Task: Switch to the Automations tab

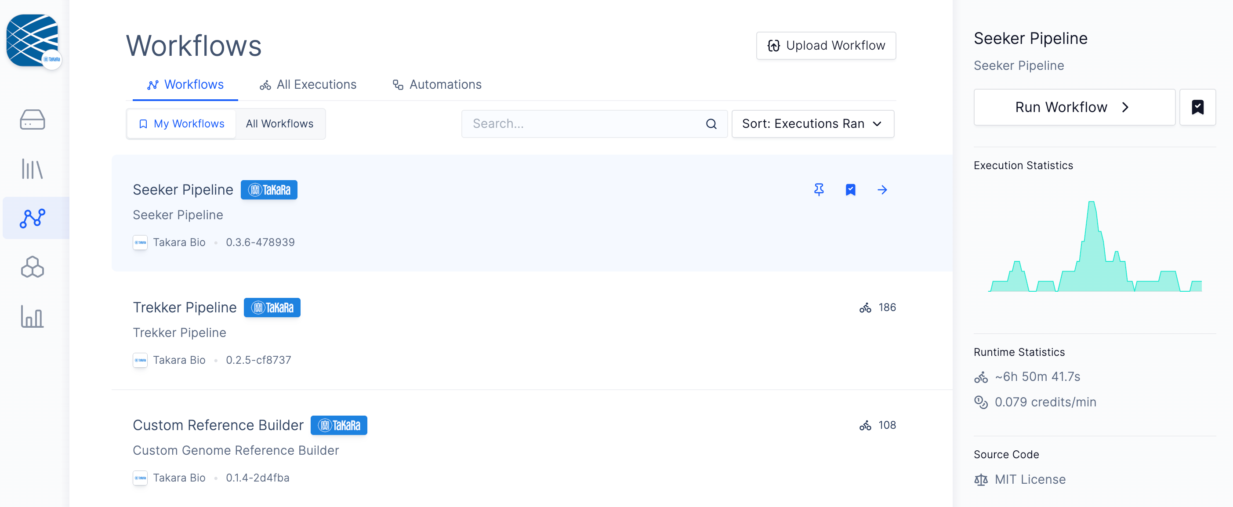Action: pos(437,85)
